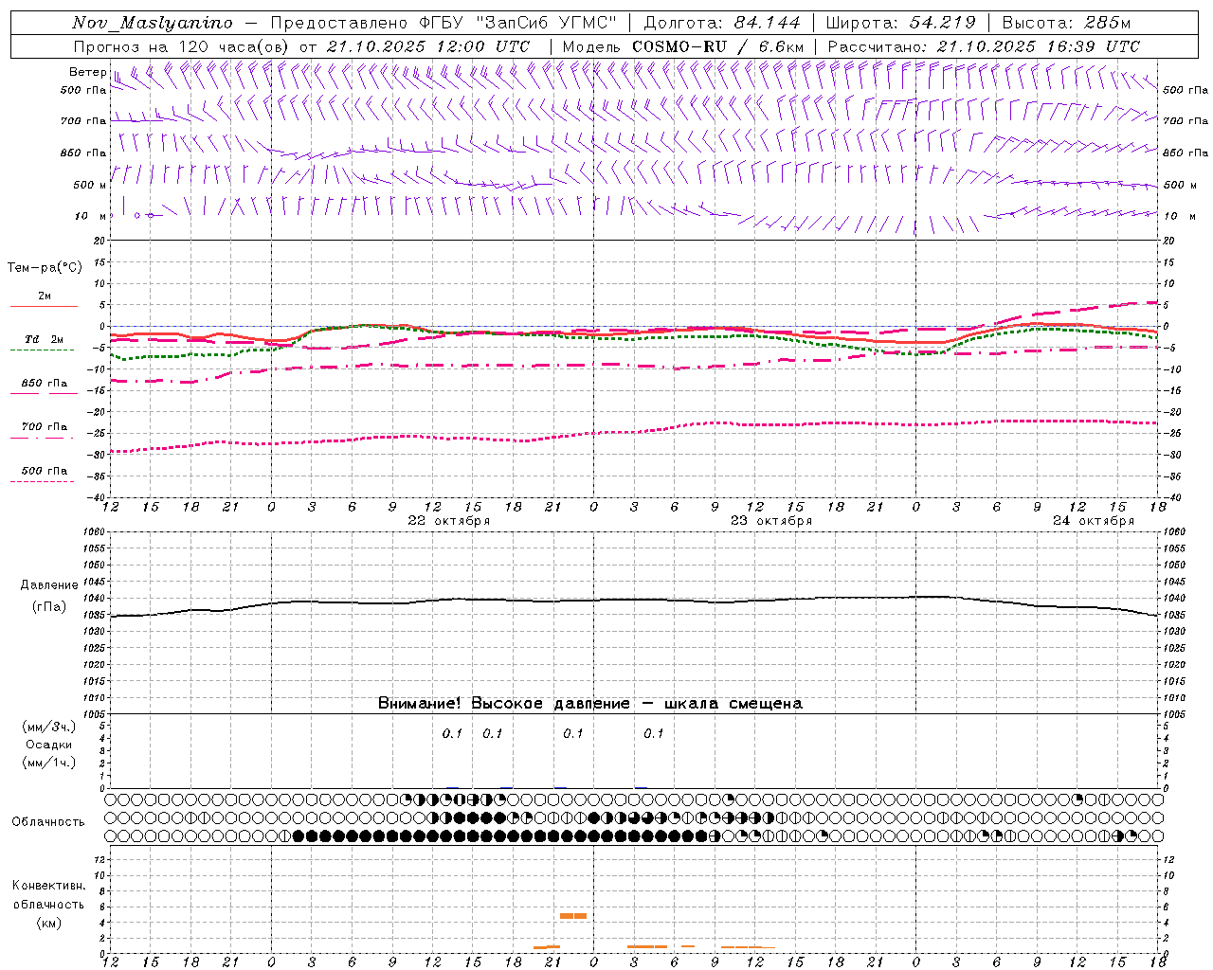Click the 24 октября date label
The image size is (1213, 970).
click(1093, 521)
